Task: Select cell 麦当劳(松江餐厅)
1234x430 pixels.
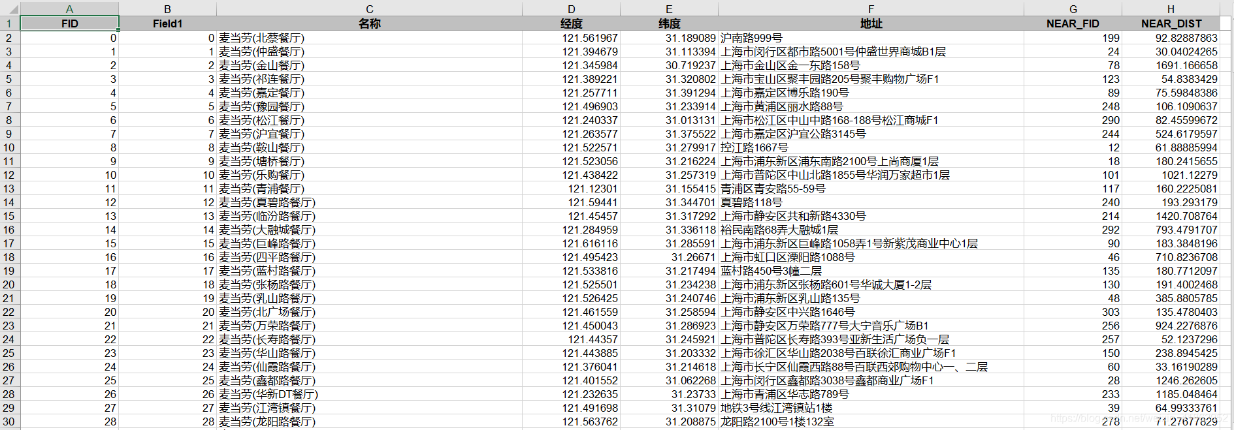Action: pos(369,120)
